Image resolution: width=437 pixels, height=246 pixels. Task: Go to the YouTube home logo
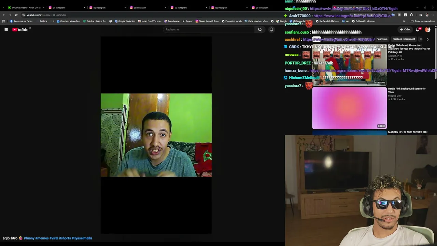pyautogui.click(x=21, y=30)
